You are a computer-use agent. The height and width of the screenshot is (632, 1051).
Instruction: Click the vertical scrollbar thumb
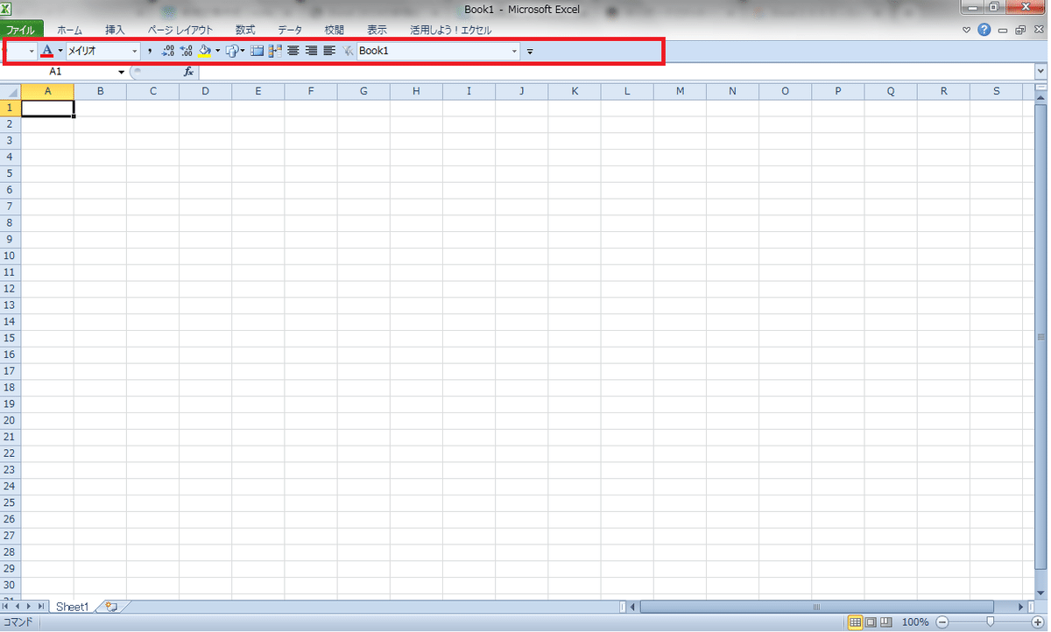pyautogui.click(x=1041, y=337)
